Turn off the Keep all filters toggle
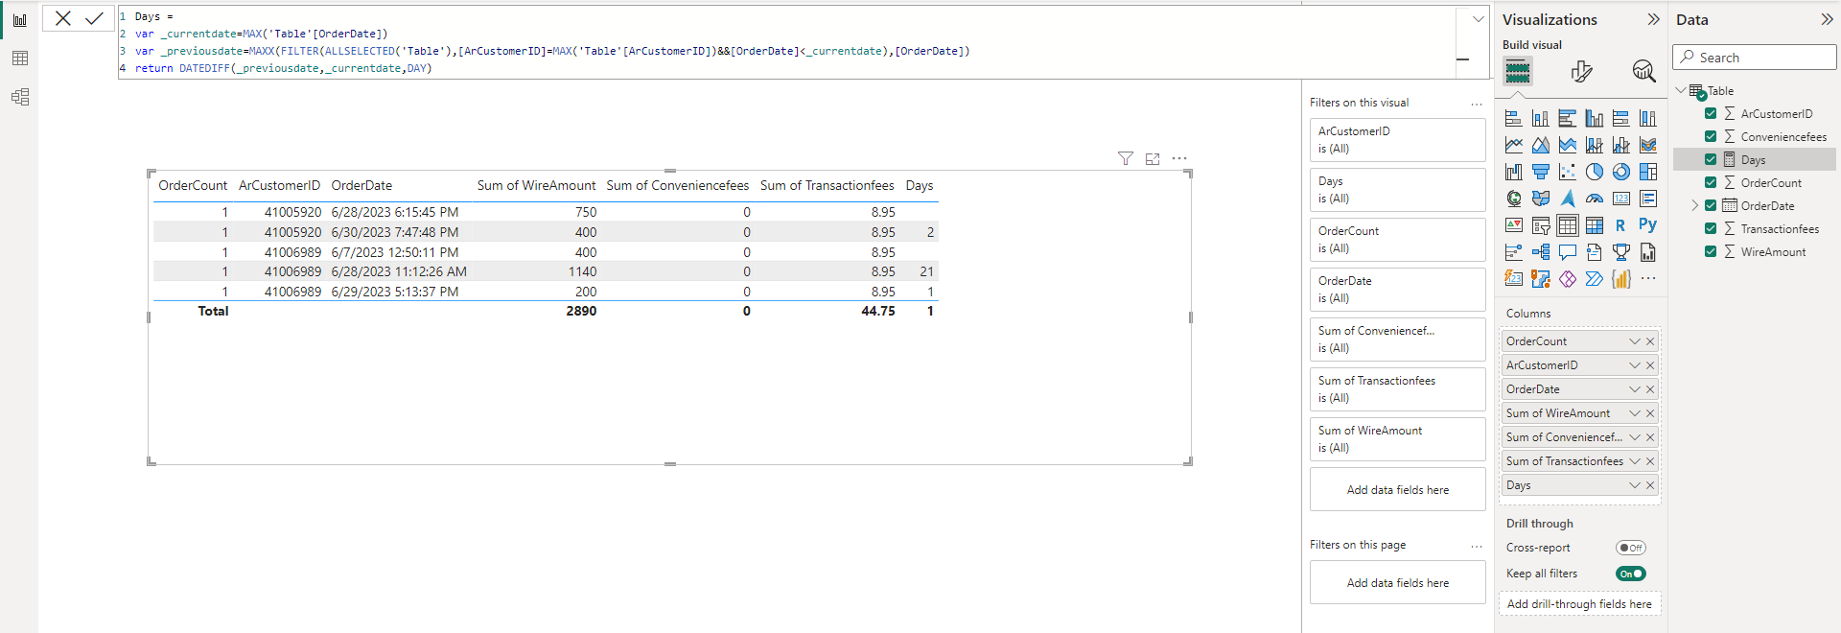 (1630, 574)
